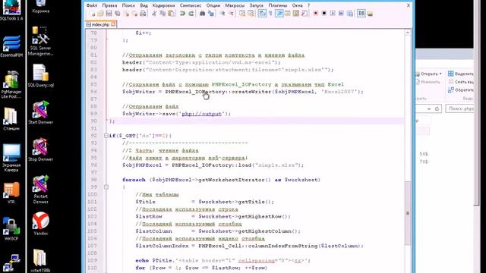Click Save recorded macro icon

pyautogui.click(x=349, y=14)
